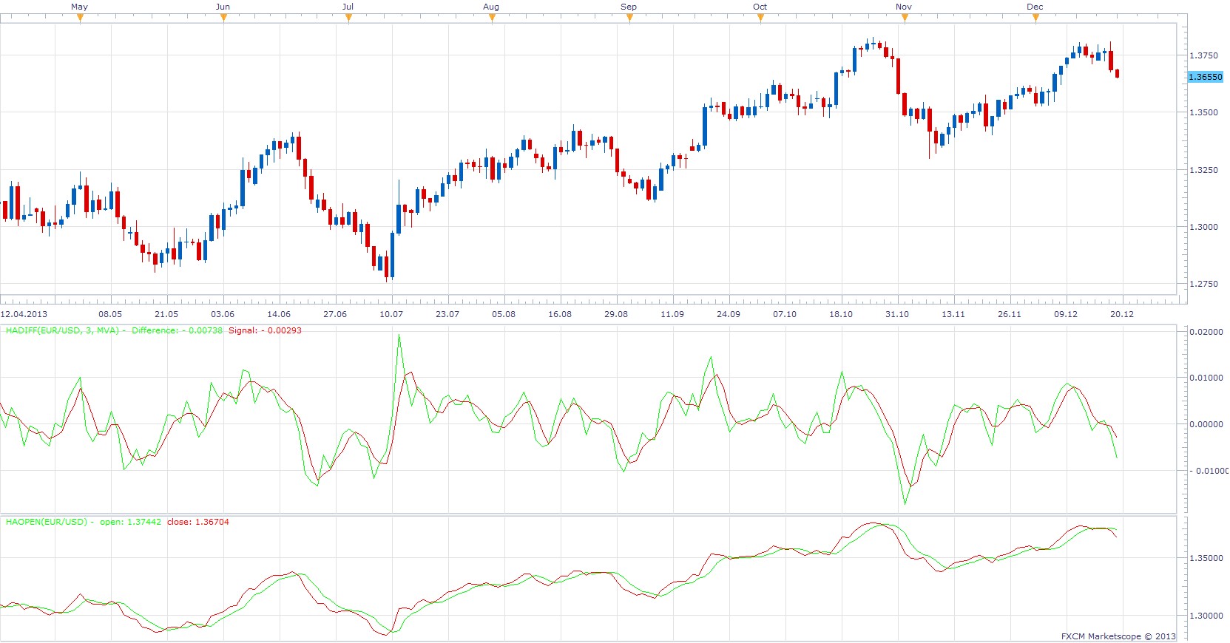1230x643 pixels.
Task: Click the last red candlestick in December
Action: (1117, 73)
